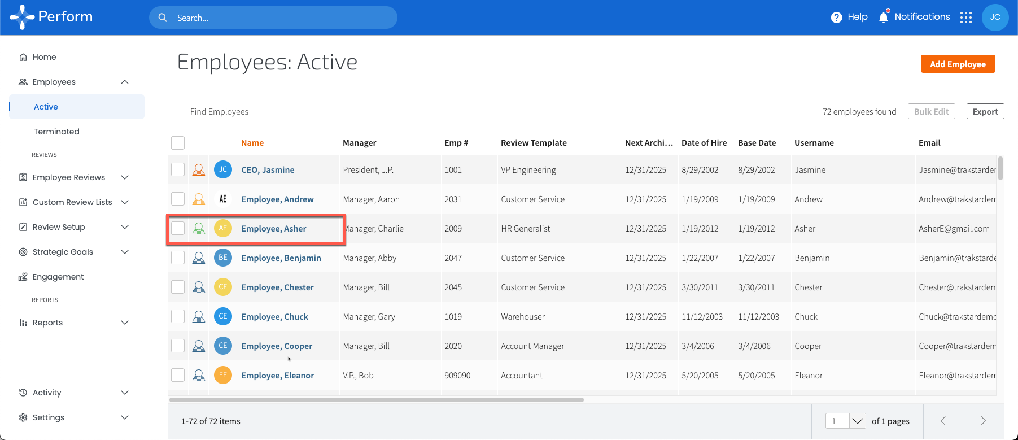This screenshot has width=1018, height=440.
Task: Click the Notifications bell icon
Action: 884,17
